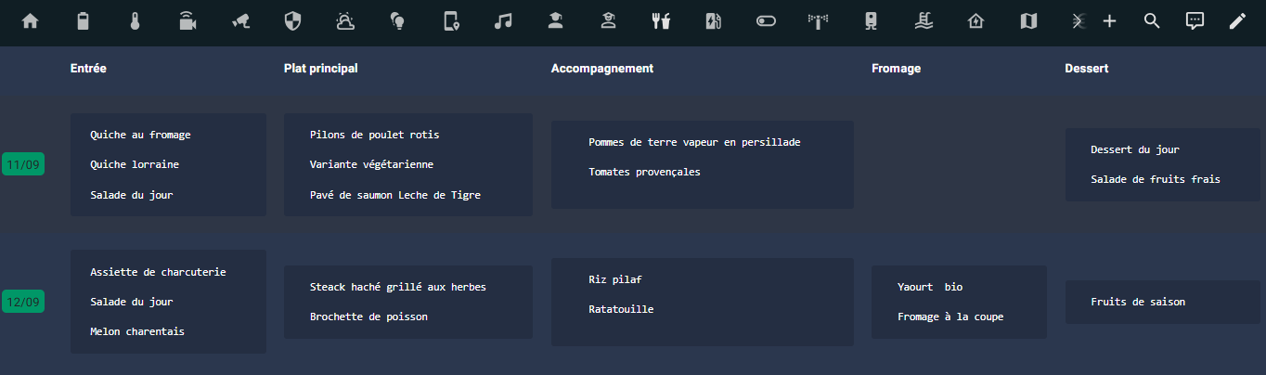Switch to the thermometer temperature tab

pyautogui.click(x=136, y=21)
